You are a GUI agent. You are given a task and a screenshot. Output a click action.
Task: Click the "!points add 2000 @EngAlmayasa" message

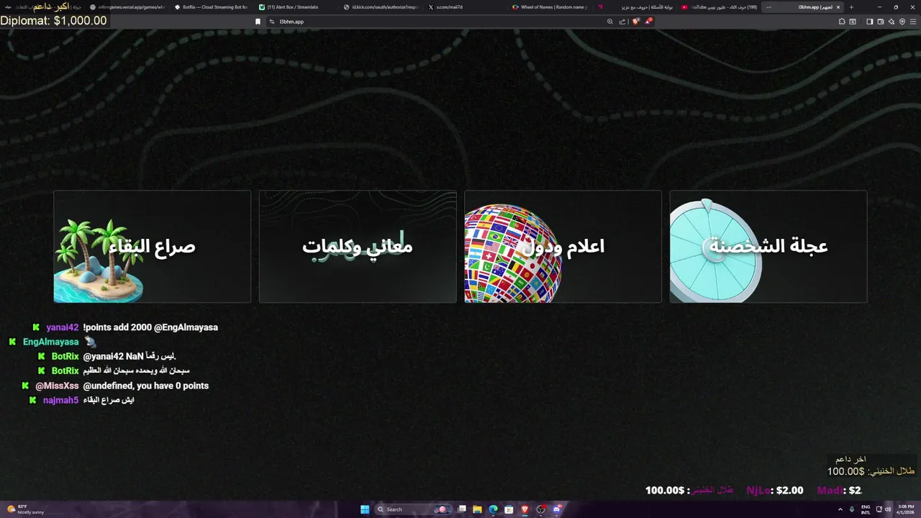pos(150,327)
